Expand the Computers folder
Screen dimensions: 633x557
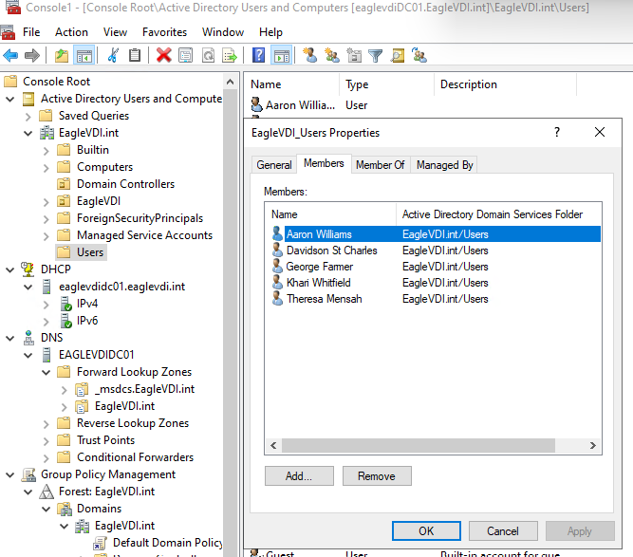point(46,168)
